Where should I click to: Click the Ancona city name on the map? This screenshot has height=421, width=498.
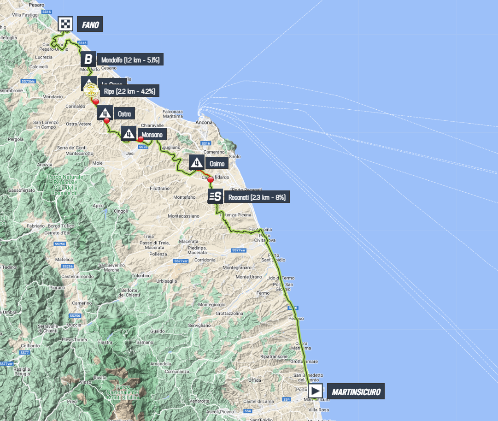tap(205, 123)
